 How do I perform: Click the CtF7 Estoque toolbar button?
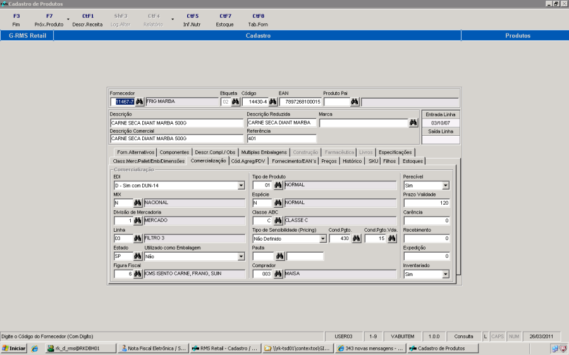tap(225, 20)
